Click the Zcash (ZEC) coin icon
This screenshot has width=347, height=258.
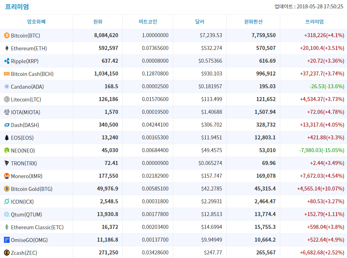[x=7, y=253]
